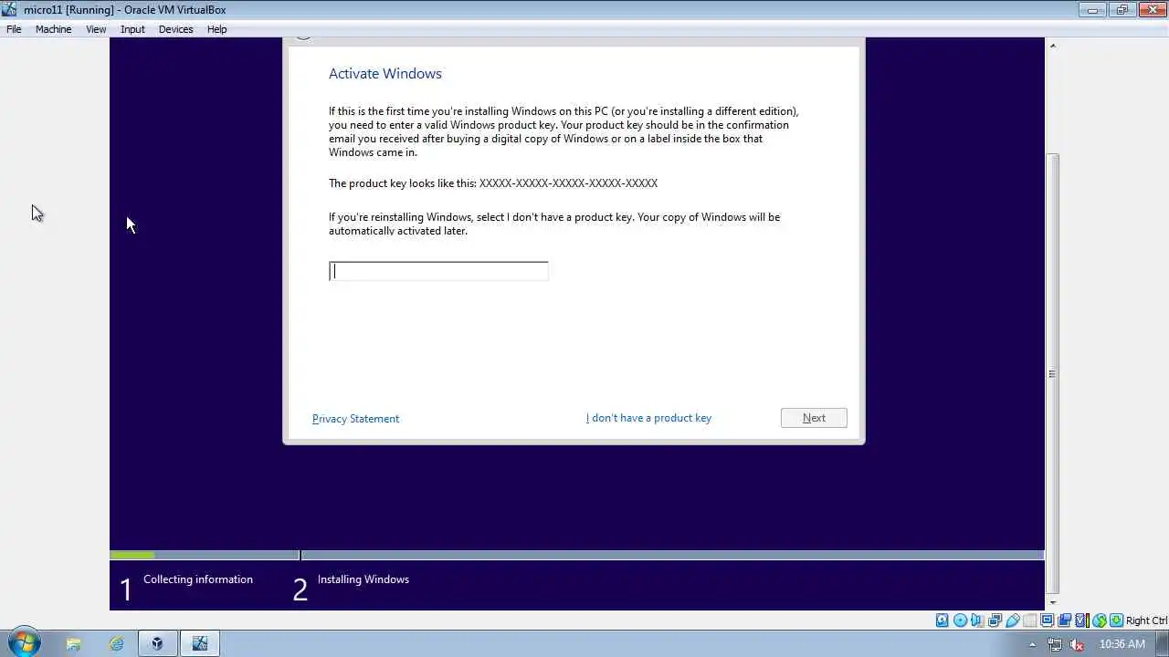
Task: Open the Input menu
Action: pos(132,29)
